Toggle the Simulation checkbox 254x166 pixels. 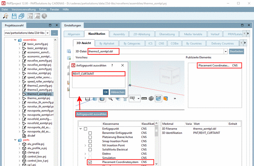click(90, 158)
